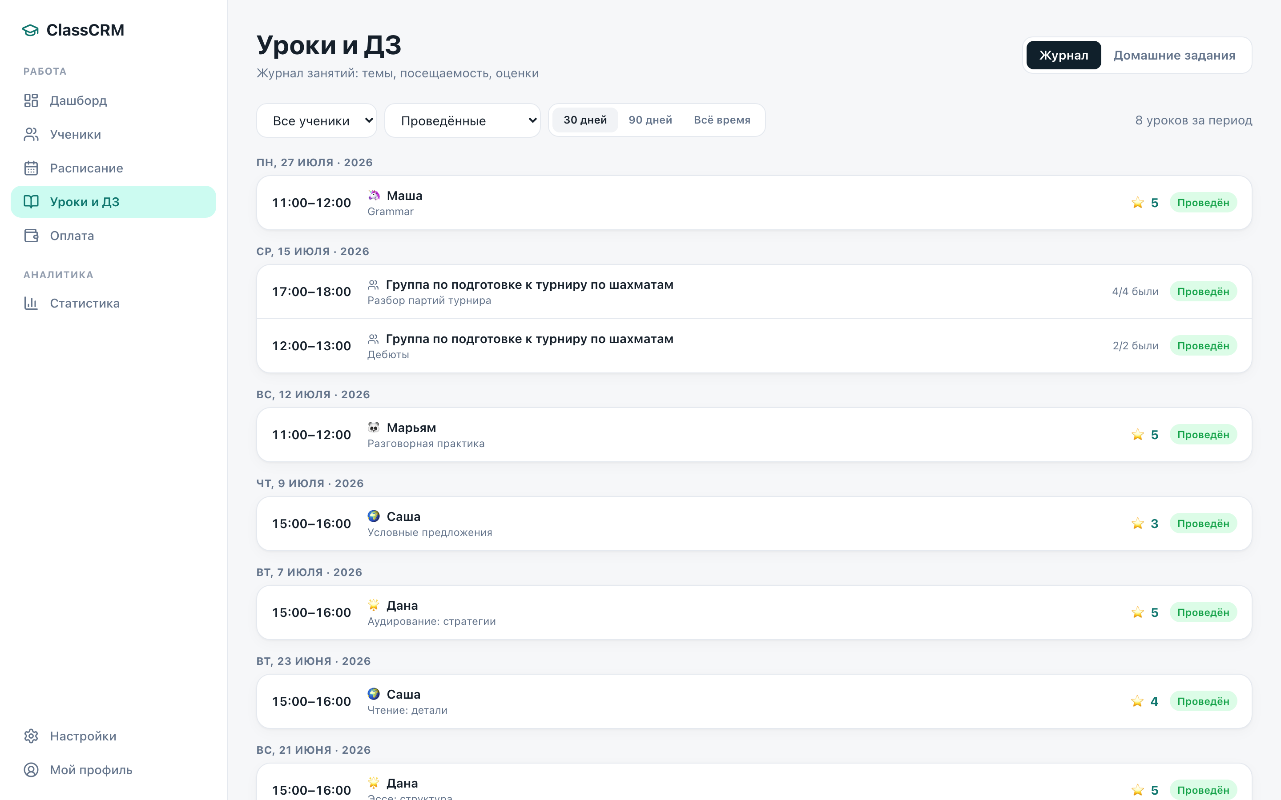Click rating star in Маша Grammar lesson
1281x800 pixels.
[x=1137, y=203]
